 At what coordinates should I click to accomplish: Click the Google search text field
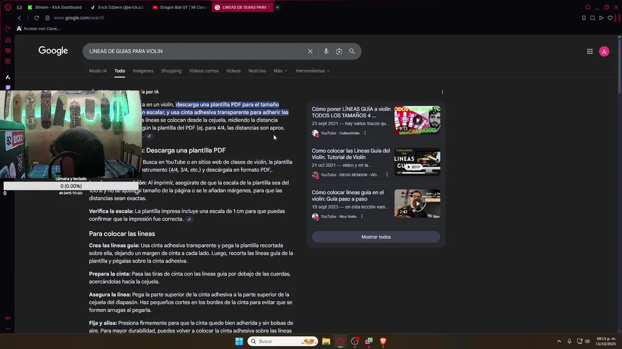(194, 51)
